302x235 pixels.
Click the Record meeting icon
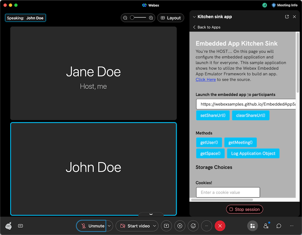[x=180, y=226]
